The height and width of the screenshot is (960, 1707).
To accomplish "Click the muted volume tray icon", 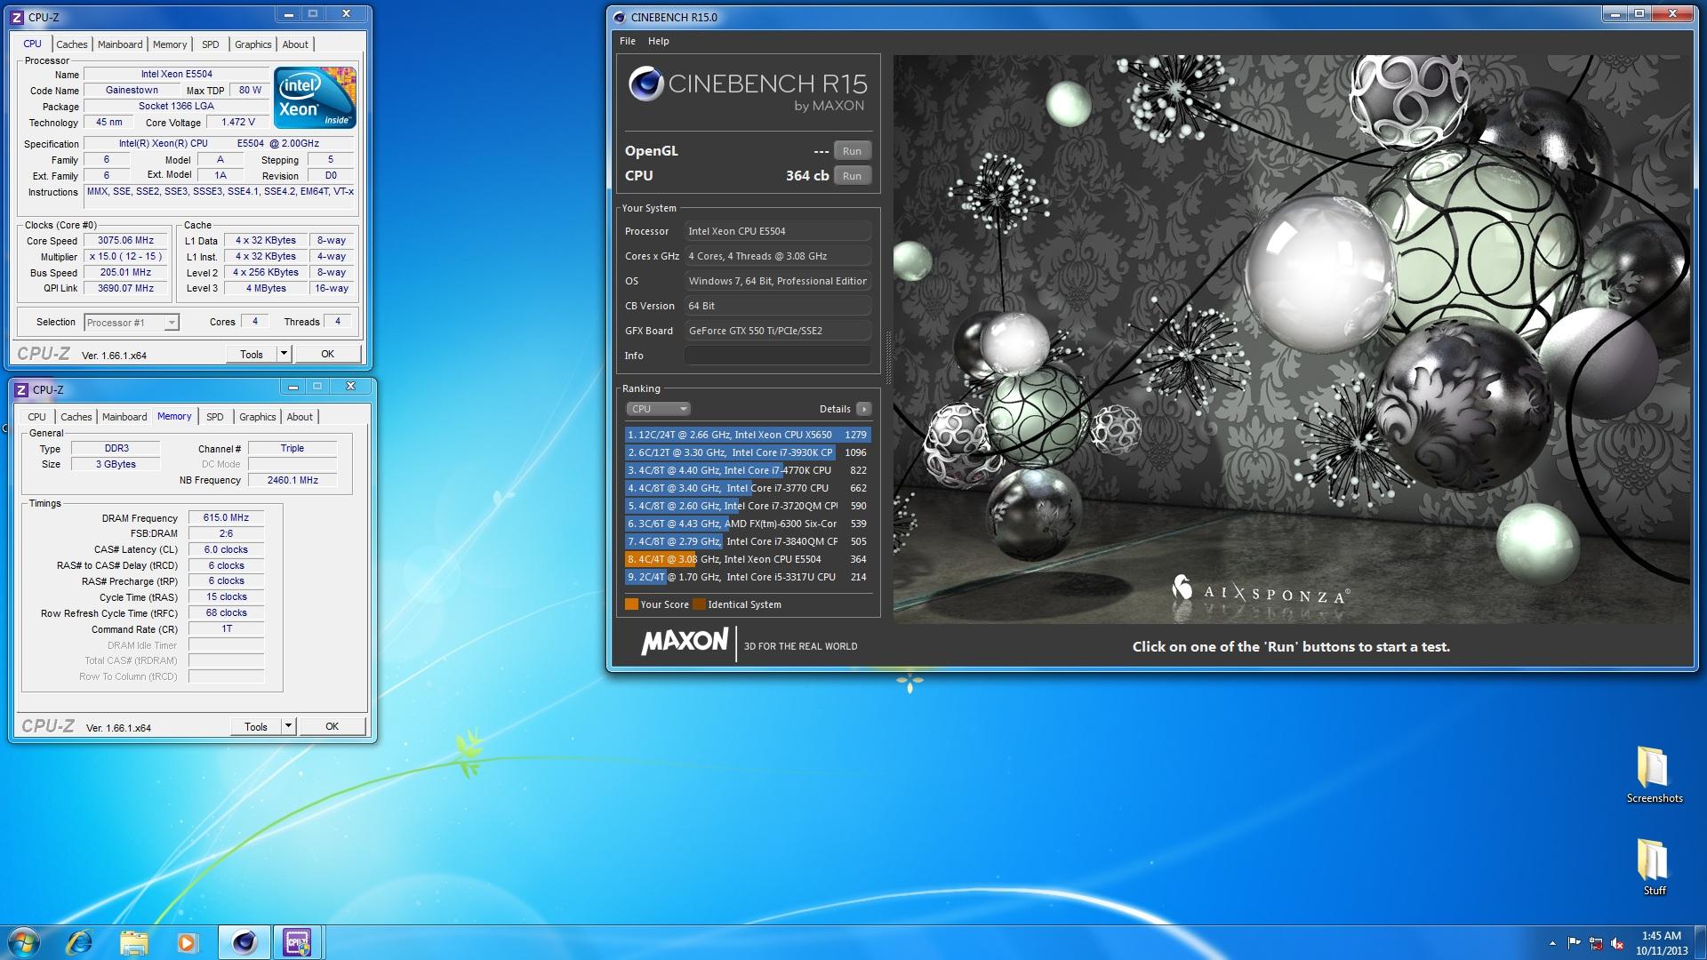I will [1618, 942].
